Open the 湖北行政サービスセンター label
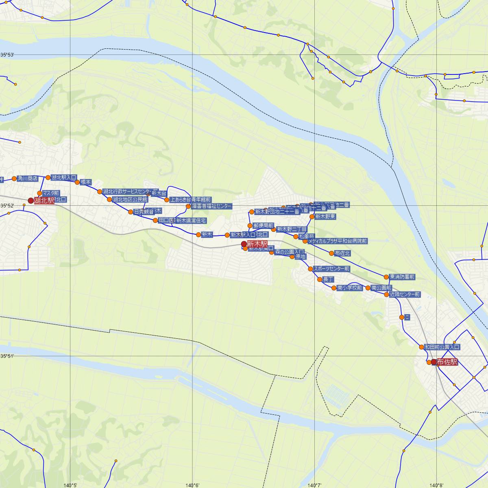The width and height of the screenshot is (488, 488). click(127, 191)
